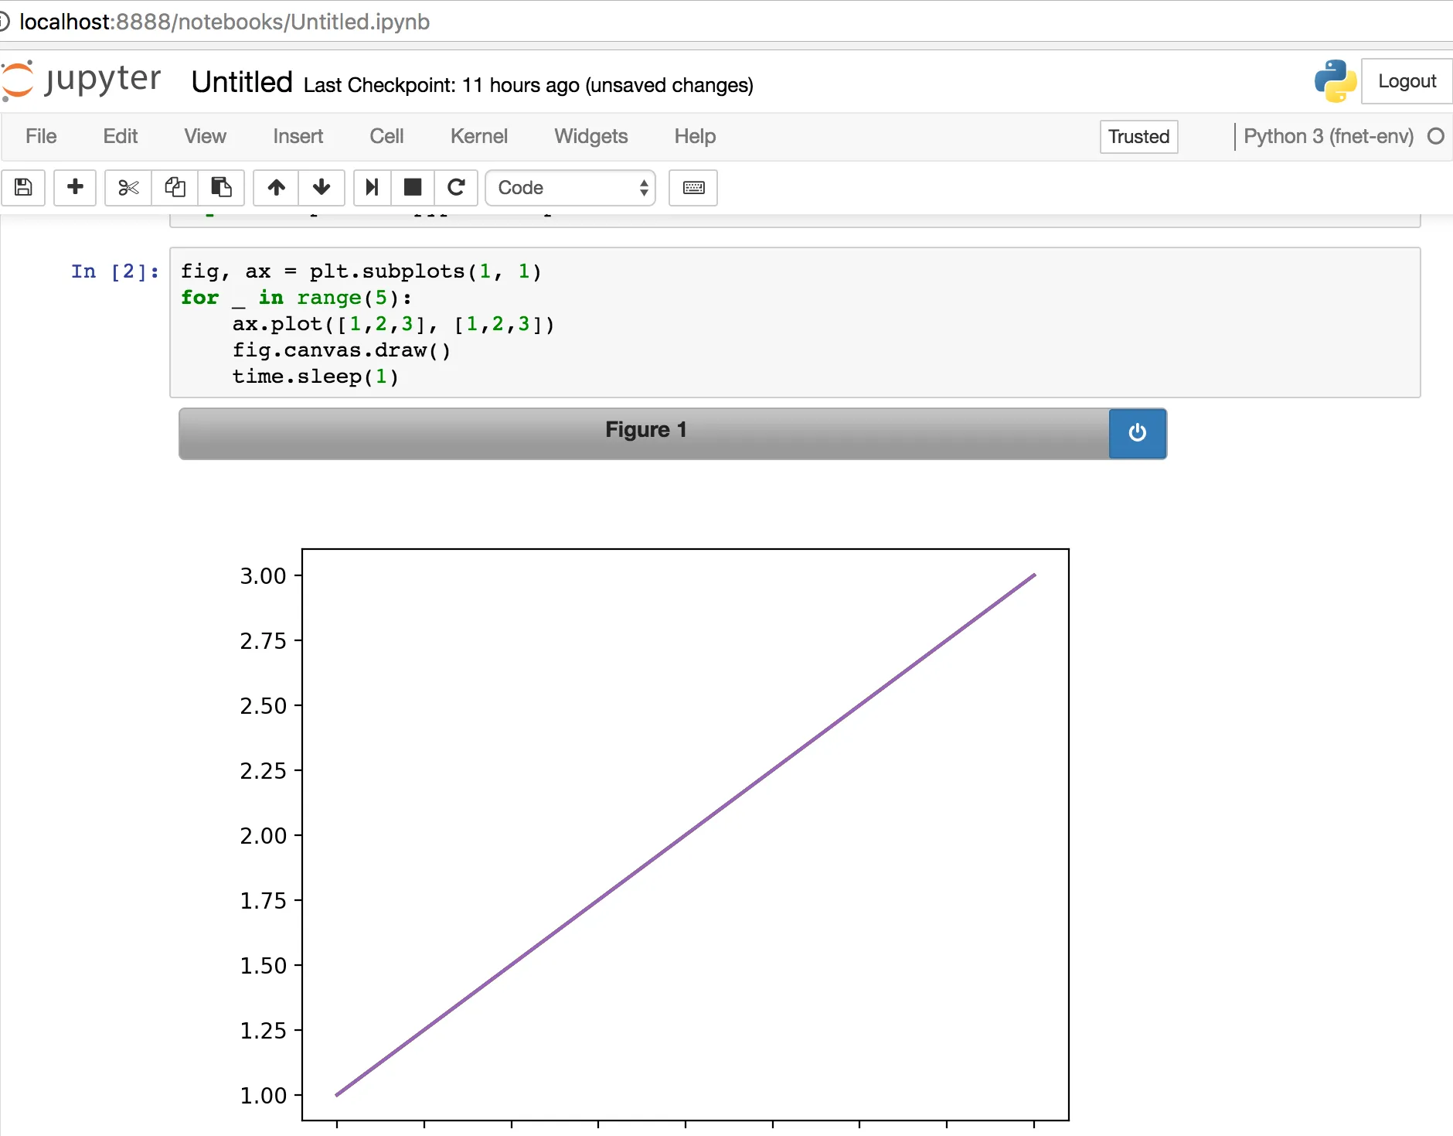Click the Jupyter logo
The height and width of the screenshot is (1136, 1453).
(81, 80)
